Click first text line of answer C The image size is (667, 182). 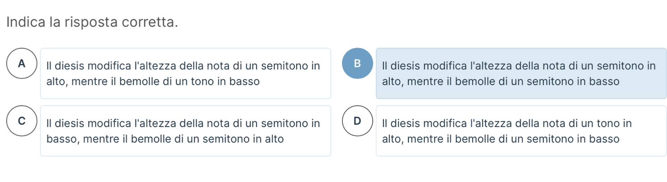coord(183,123)
